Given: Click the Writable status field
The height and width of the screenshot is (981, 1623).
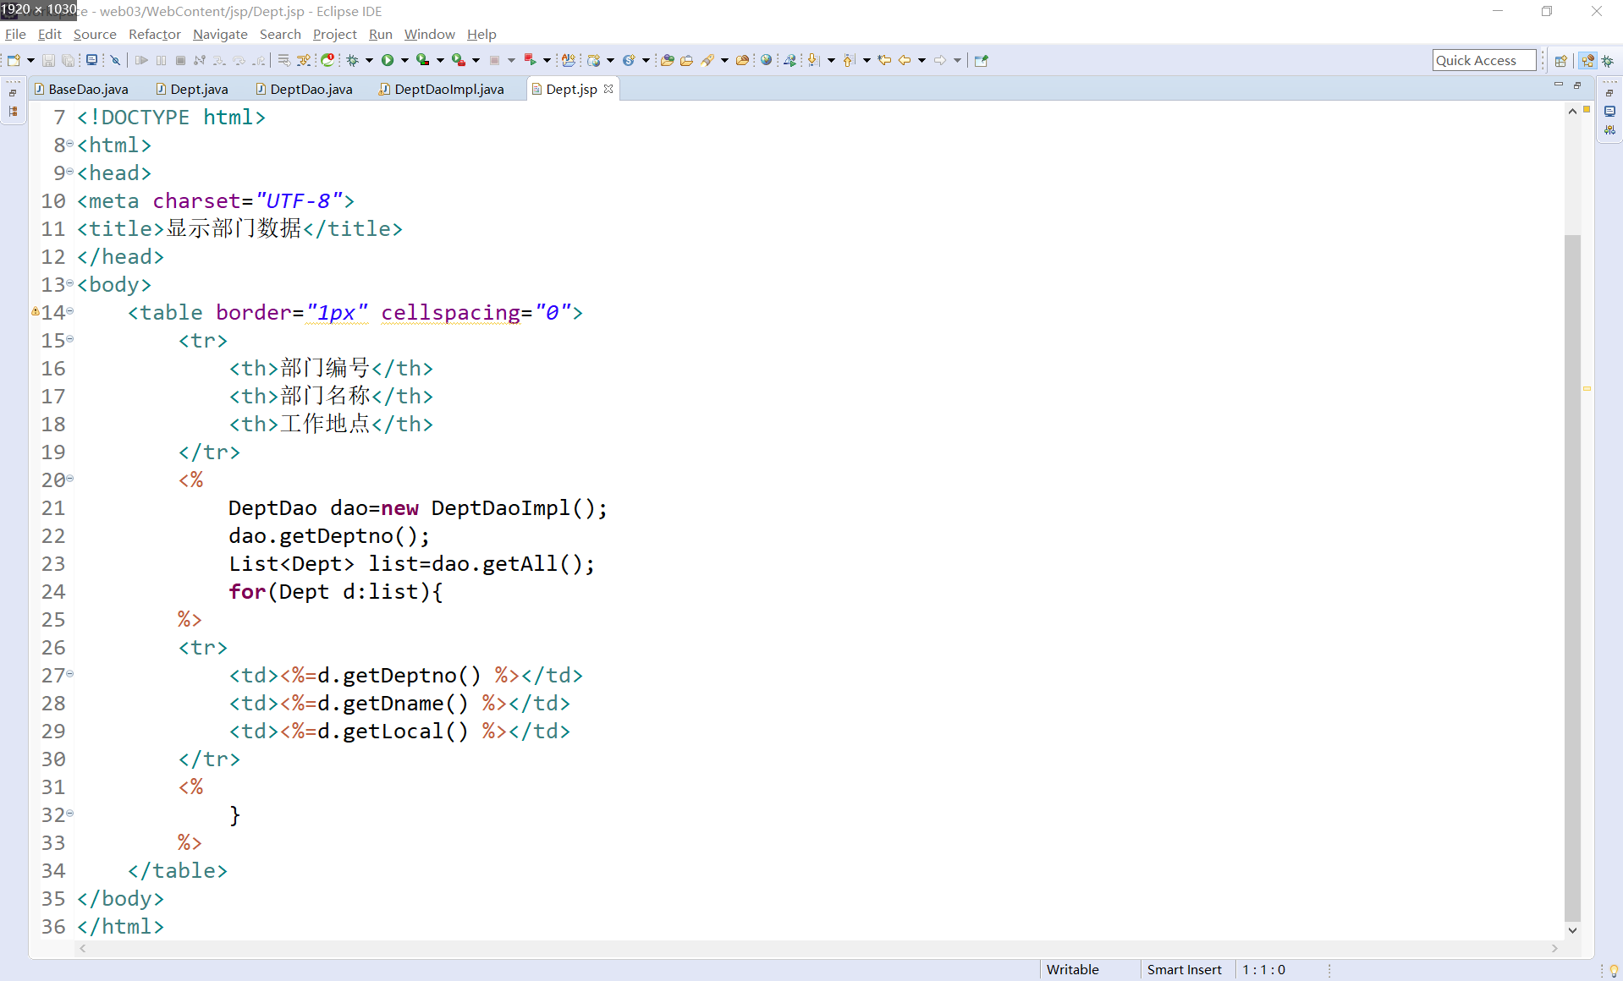Looking at the screenshot, I should pyautogui.click(x=1073, y=970).
